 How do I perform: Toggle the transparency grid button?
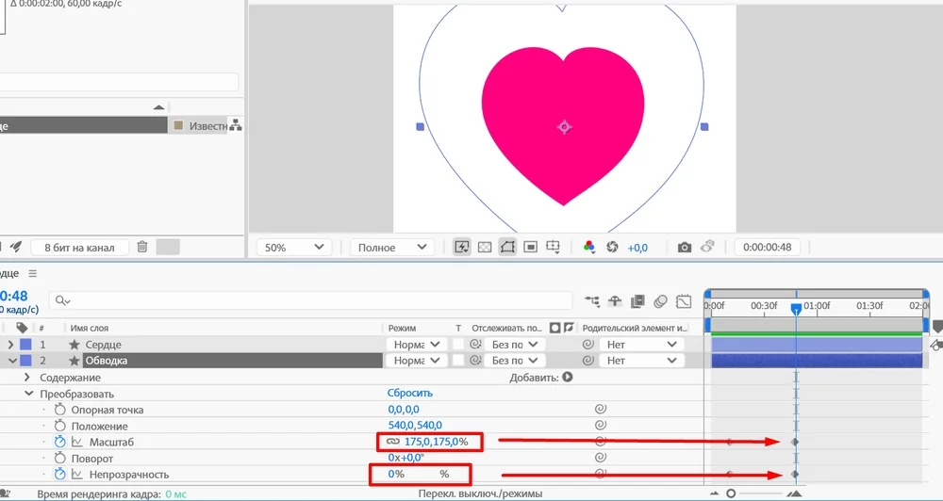click(x=485, y=248)
